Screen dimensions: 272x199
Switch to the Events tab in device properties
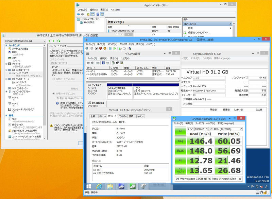click(x=141, y=116)
